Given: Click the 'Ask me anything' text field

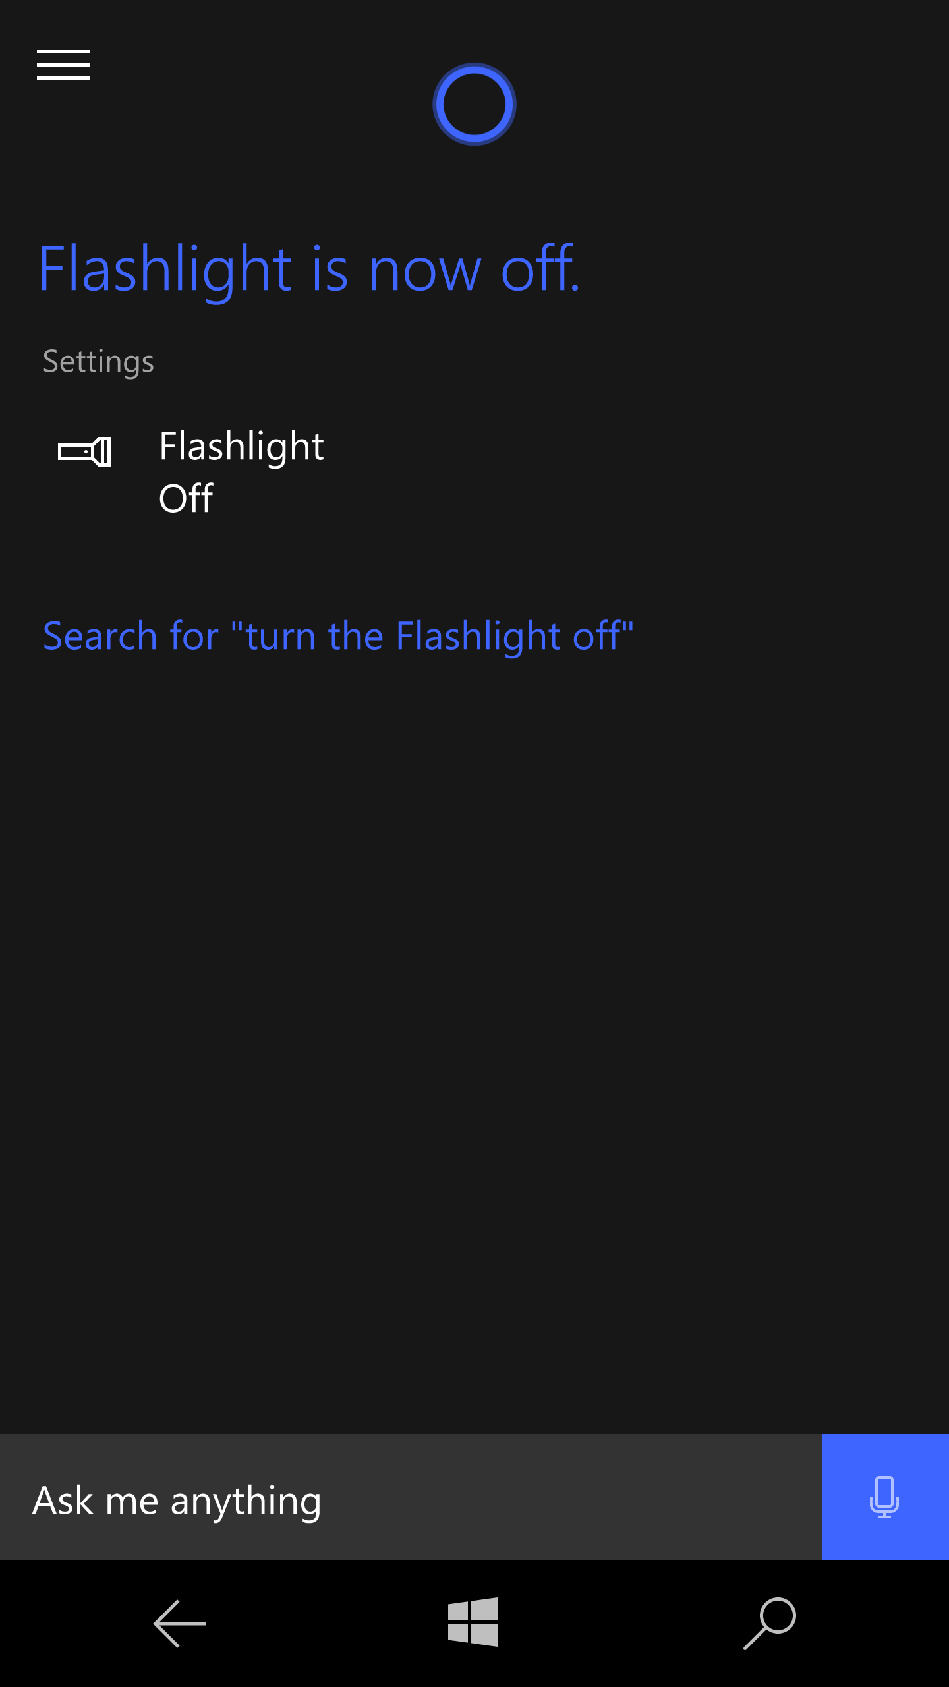Looking at the screenshot, I should tap(411, 1497).
